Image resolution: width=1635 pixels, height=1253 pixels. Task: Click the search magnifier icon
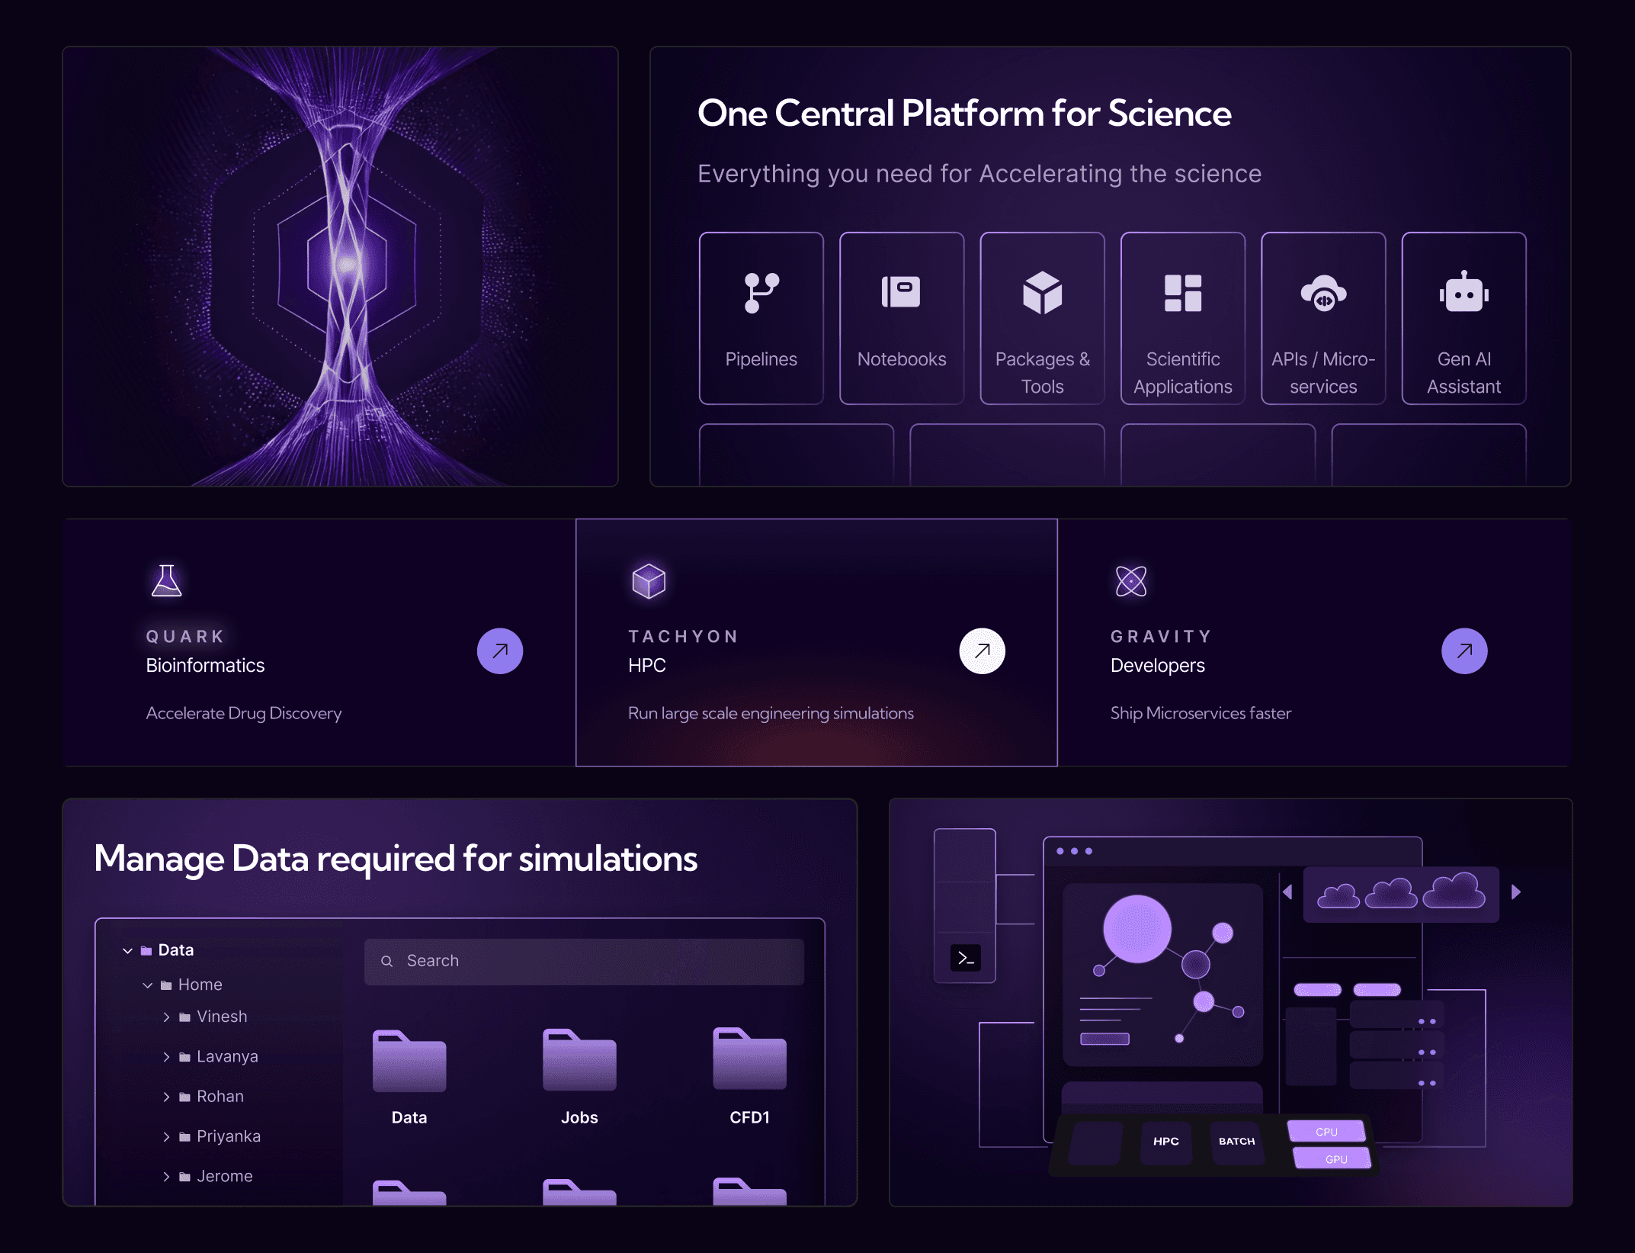[x=387, y=961]
